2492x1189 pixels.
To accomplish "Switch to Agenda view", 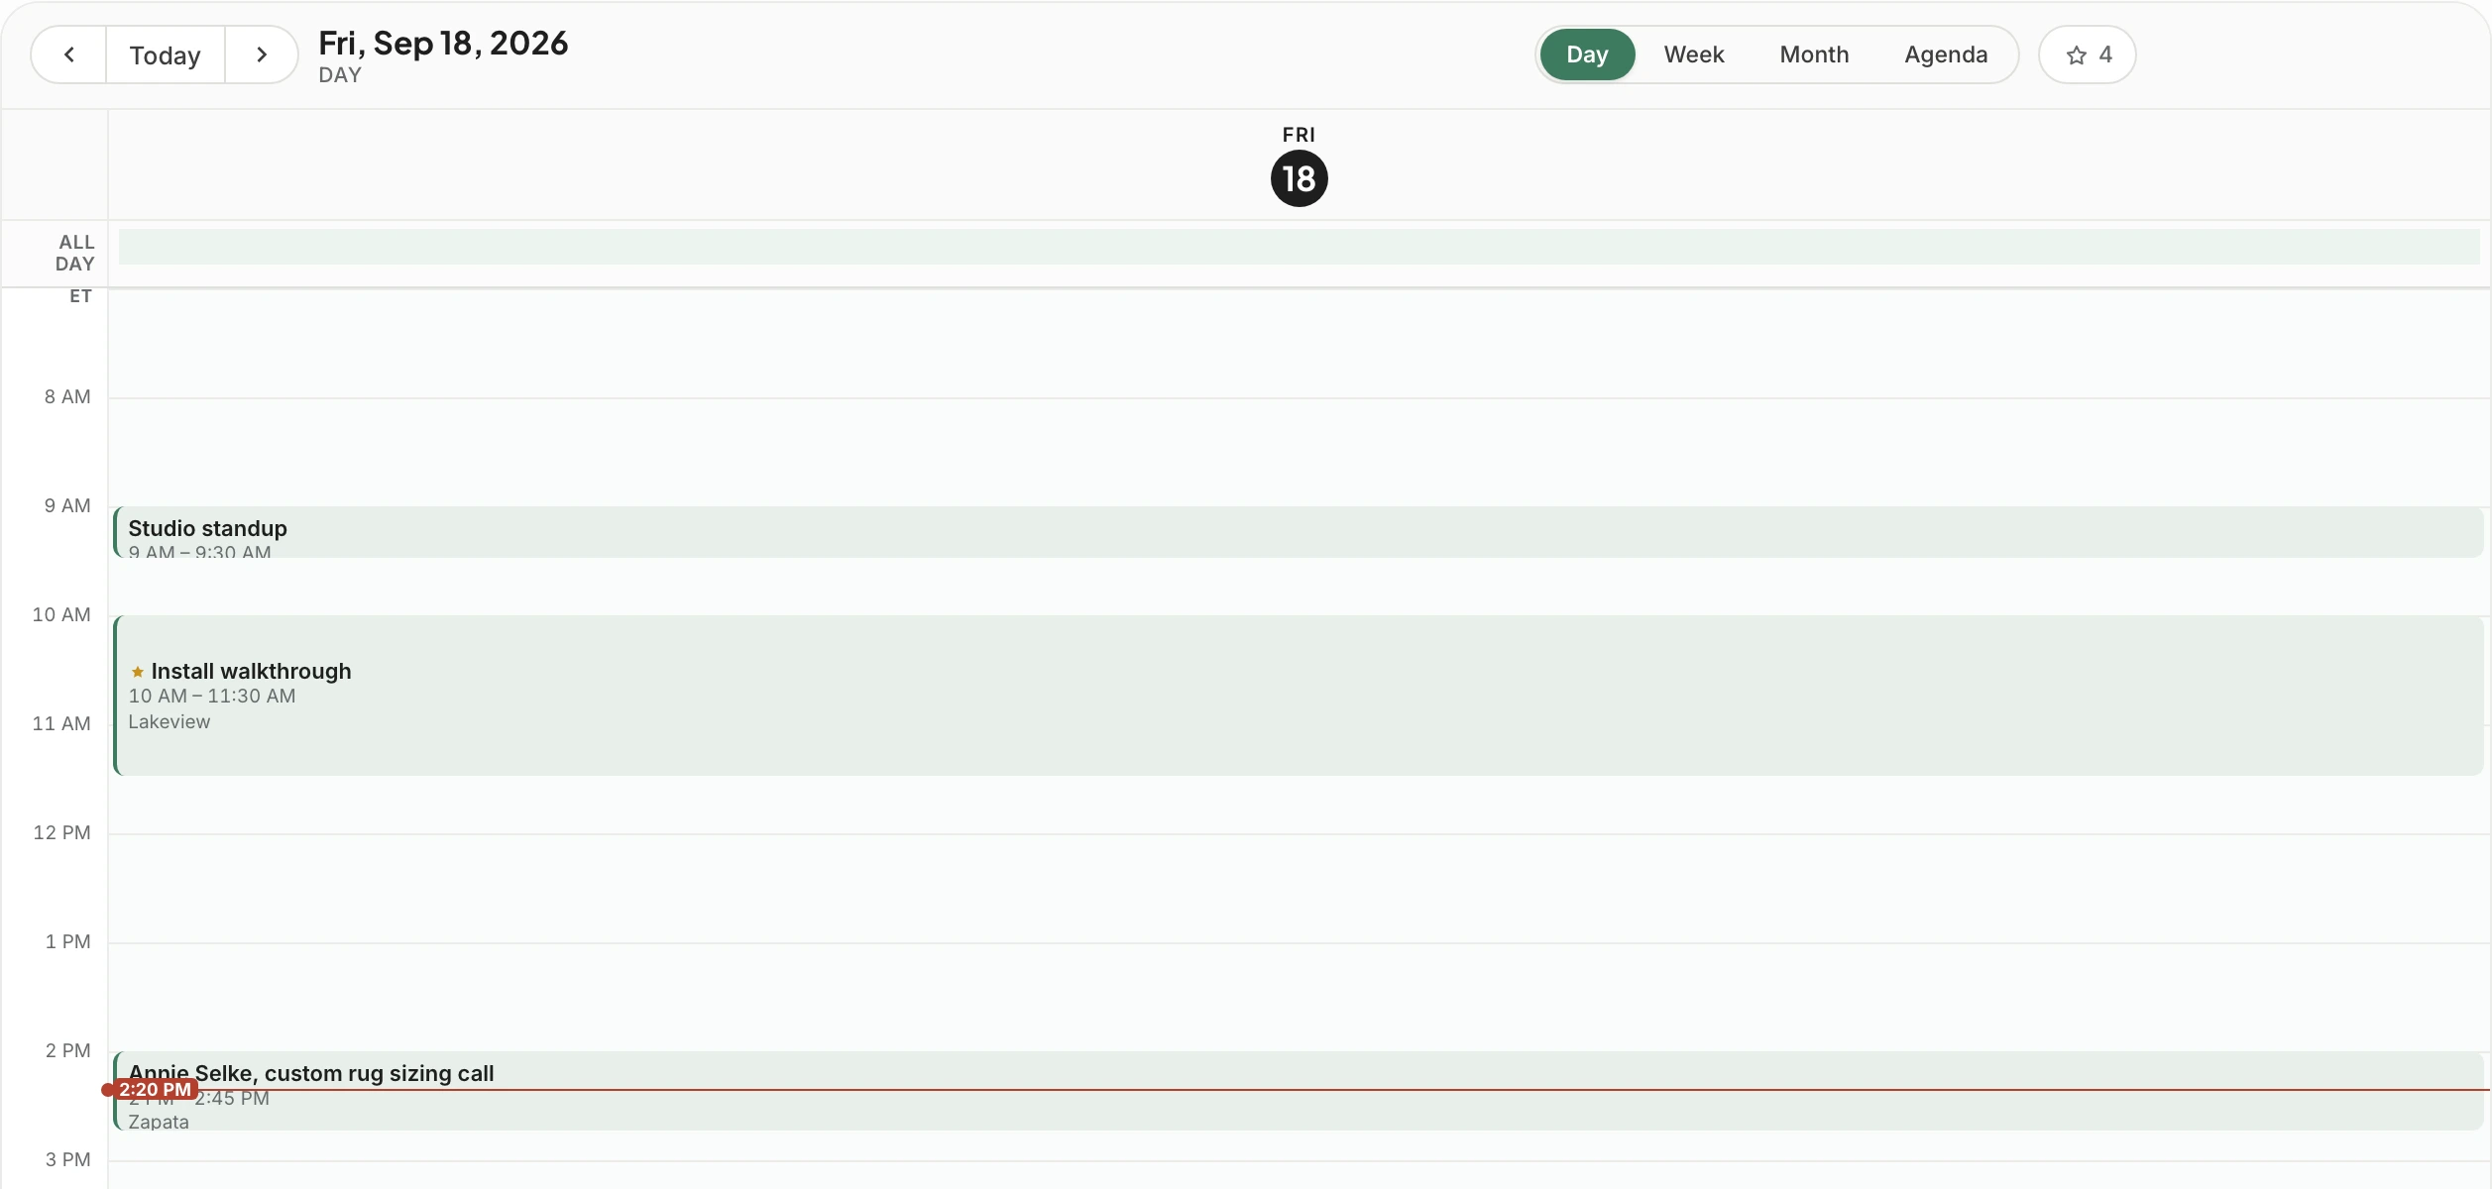I will coord(1946,54).
